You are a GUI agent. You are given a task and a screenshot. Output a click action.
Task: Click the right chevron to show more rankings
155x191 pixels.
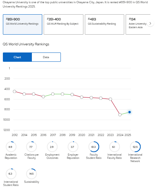150,23
